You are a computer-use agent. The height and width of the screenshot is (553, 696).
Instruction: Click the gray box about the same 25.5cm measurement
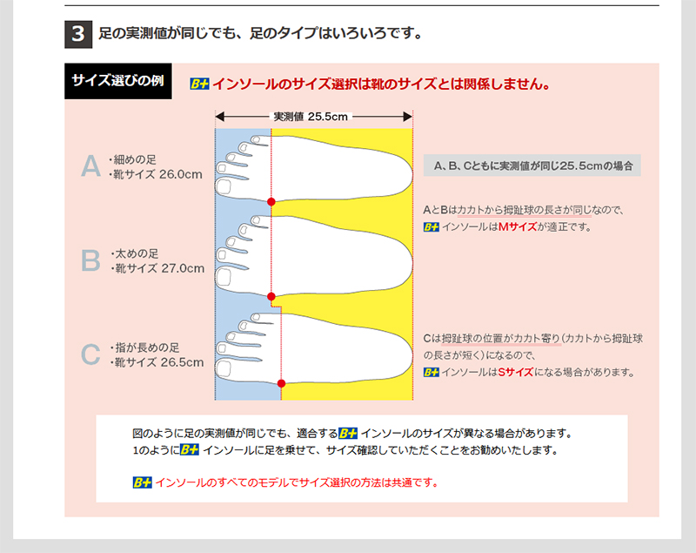click(x=532, y=165)
